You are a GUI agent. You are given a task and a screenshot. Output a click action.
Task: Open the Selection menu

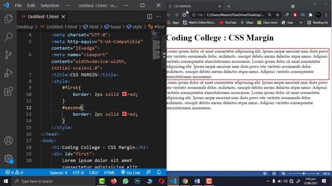(50, 6)
